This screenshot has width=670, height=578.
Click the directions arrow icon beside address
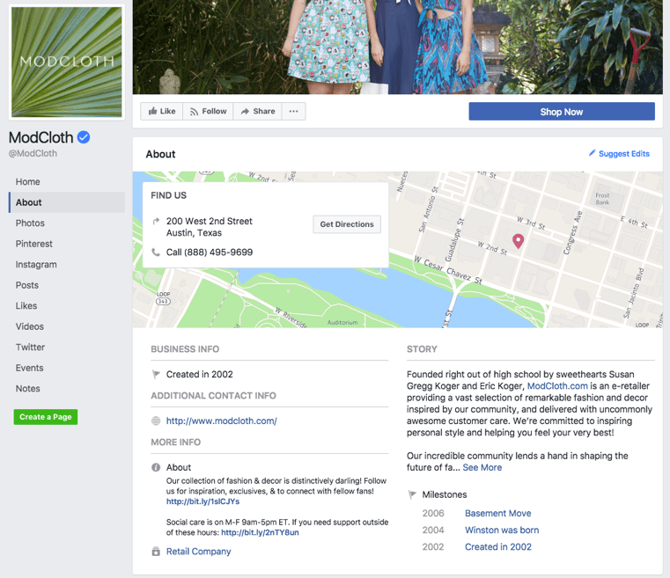pos(156,221)
